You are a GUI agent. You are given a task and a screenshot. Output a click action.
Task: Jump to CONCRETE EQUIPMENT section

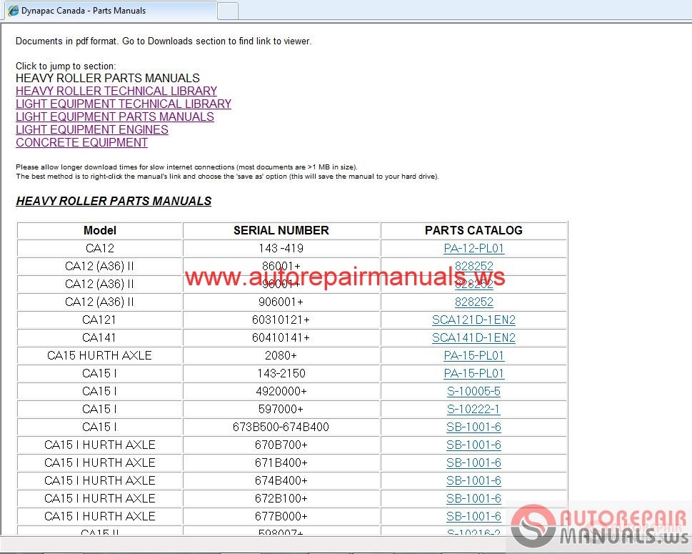(x=81, y=142)
